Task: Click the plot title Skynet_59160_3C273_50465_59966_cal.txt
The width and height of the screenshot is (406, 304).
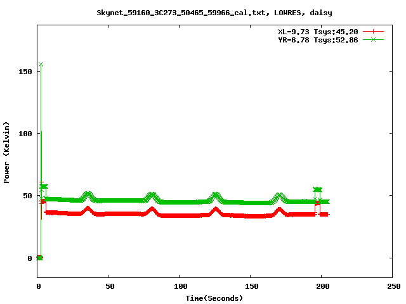Action: (x=183, y=13)
